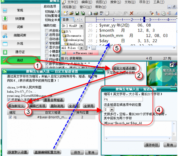Open the 搜索(S) menu

tap(116, 2)
